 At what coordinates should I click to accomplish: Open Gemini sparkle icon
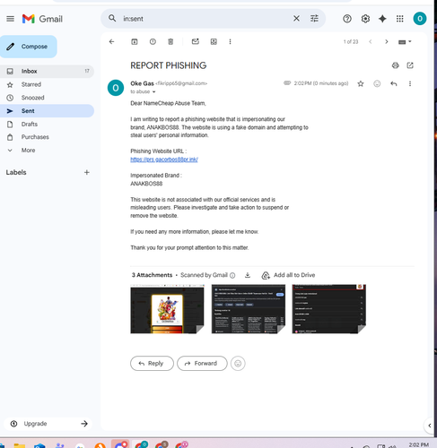coord(382,19)
